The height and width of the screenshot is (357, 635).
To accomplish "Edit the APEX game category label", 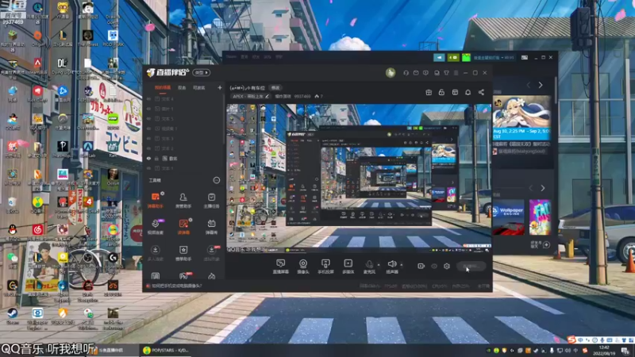I will pyautogui.click(x=251, y=96).
